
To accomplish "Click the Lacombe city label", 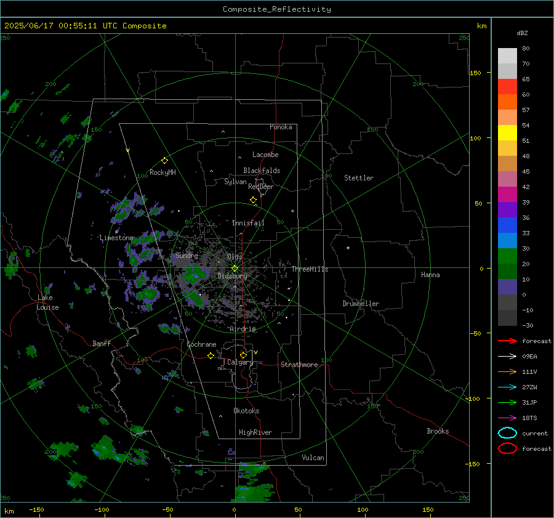I will coord(265,155).
